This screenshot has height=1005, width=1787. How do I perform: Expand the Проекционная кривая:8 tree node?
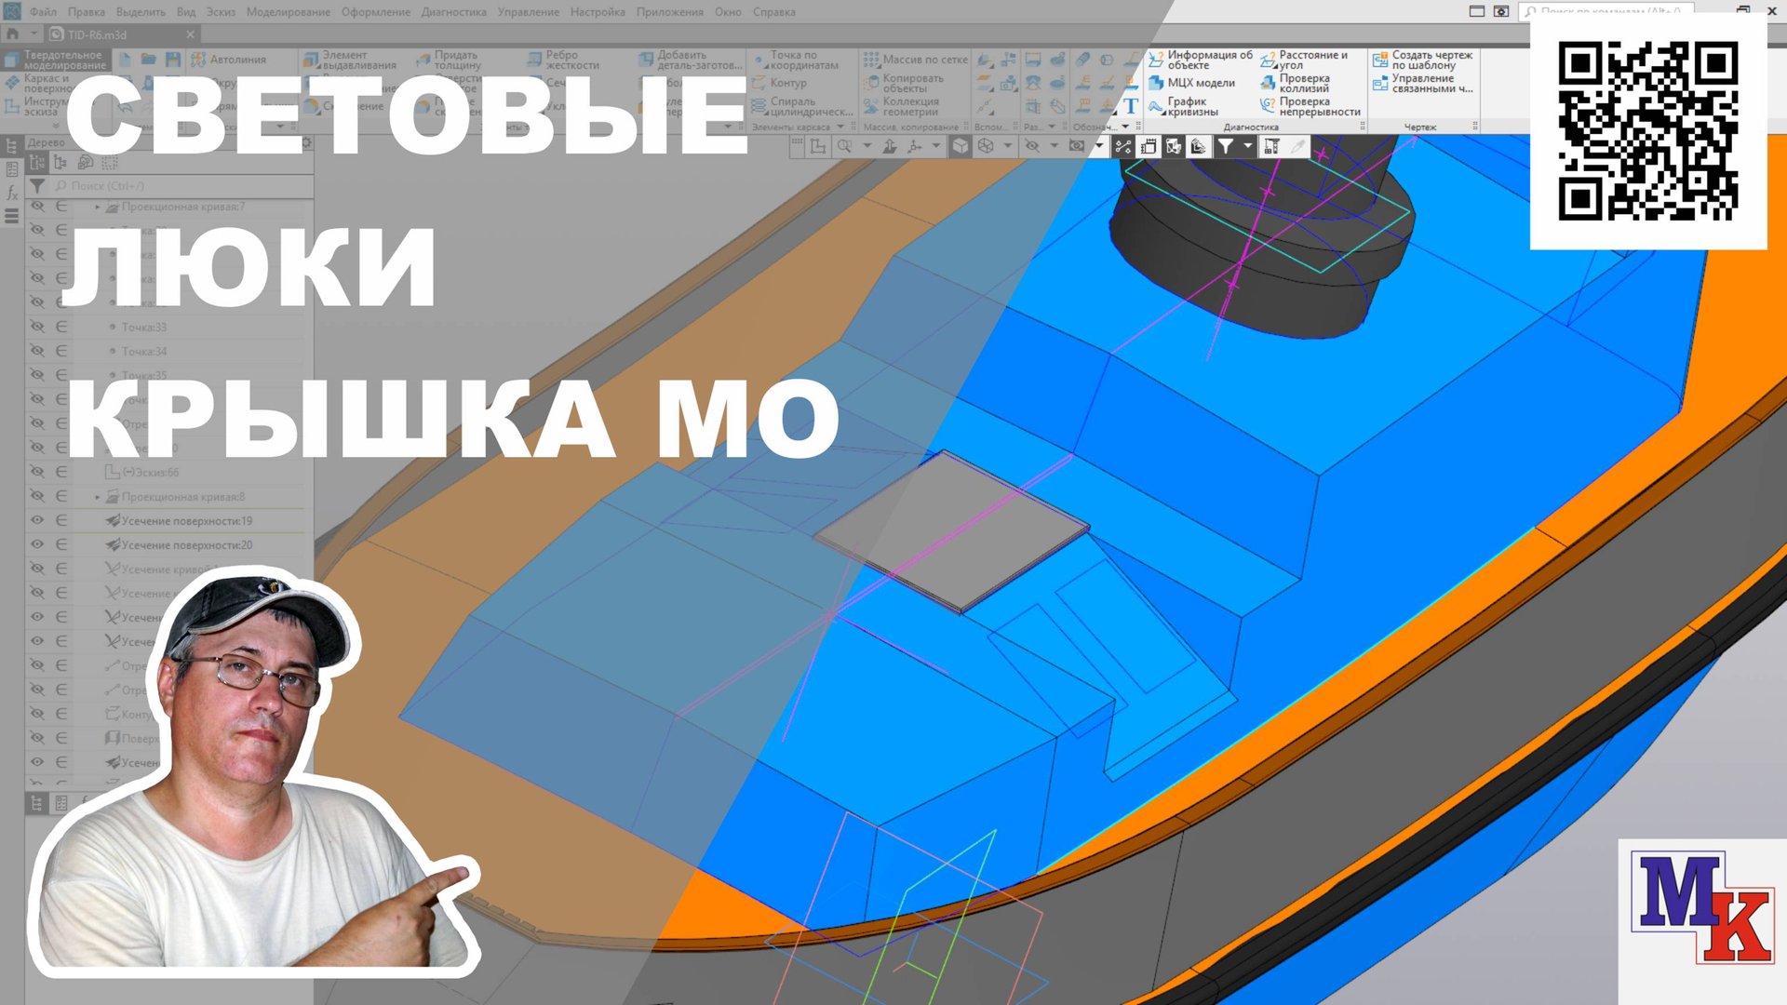(98, 497)
